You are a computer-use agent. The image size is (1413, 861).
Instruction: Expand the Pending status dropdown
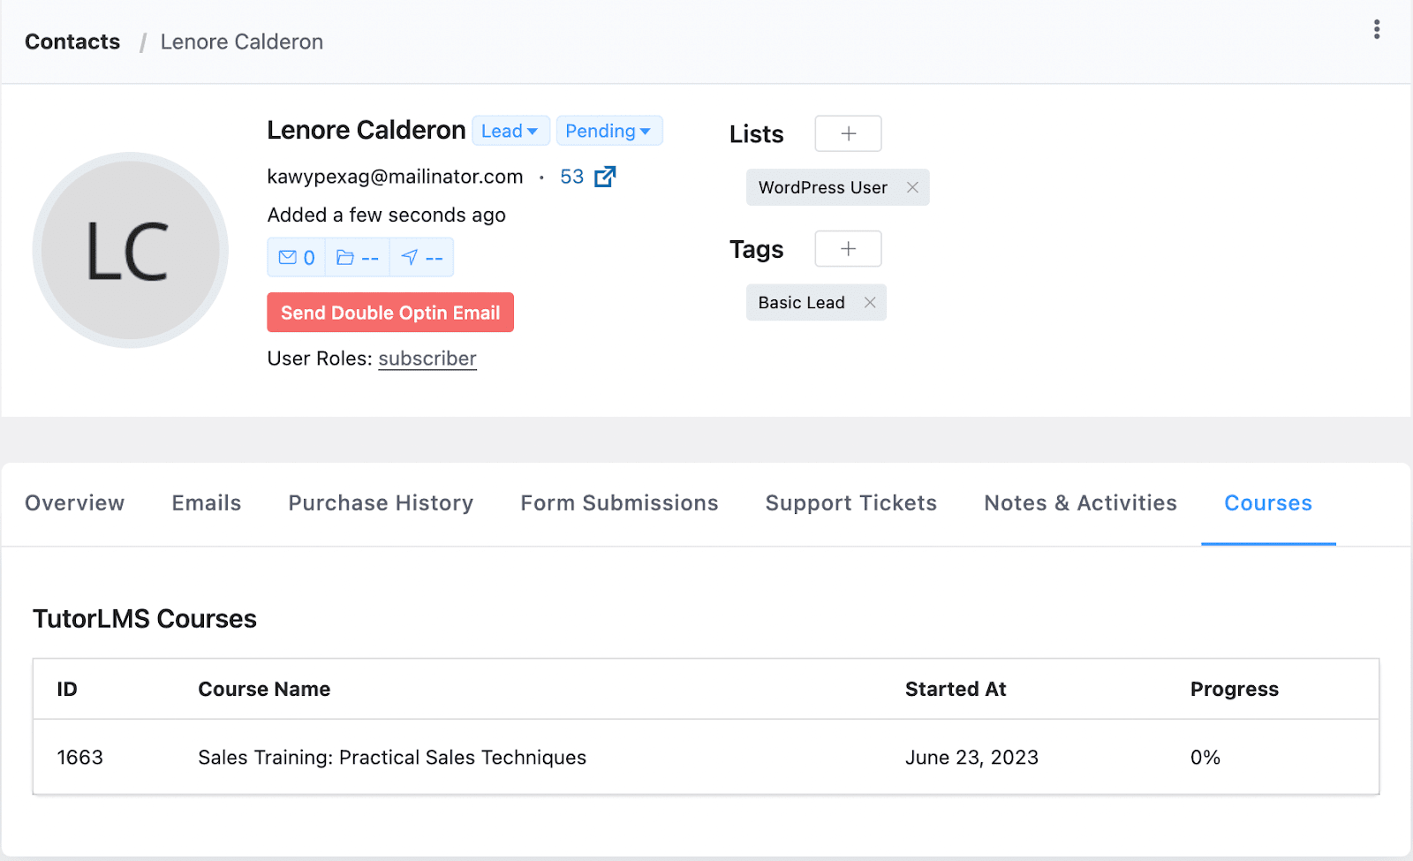click(x=608, y=131)
